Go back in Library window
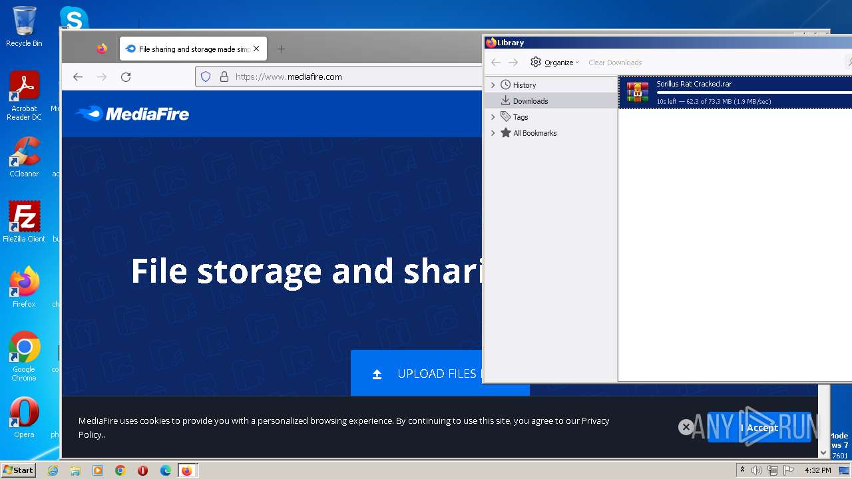This screenshot has width=852, height=479. coord(495,62)
